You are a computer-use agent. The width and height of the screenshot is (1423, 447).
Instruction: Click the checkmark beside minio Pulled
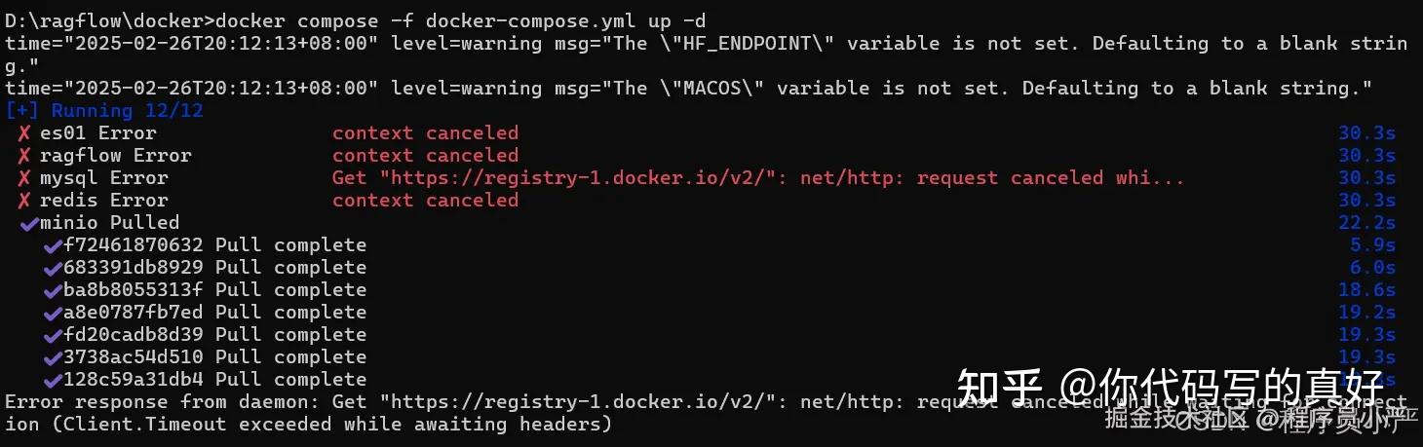point(28,223)
